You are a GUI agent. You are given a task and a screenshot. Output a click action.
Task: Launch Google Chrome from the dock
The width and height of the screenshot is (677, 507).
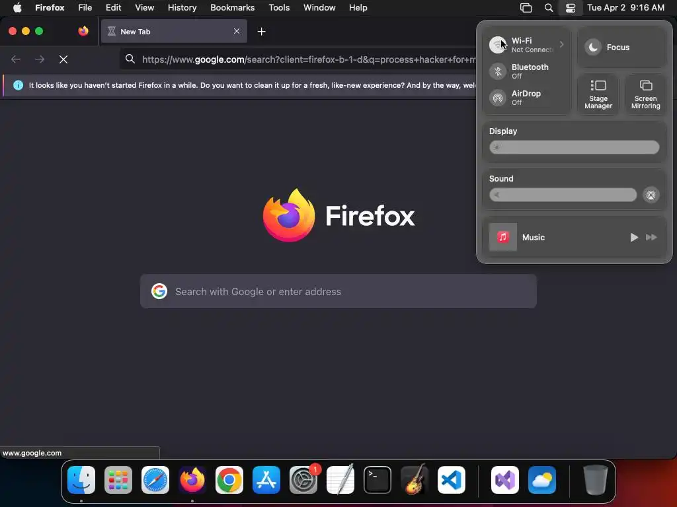coord(229,480)
